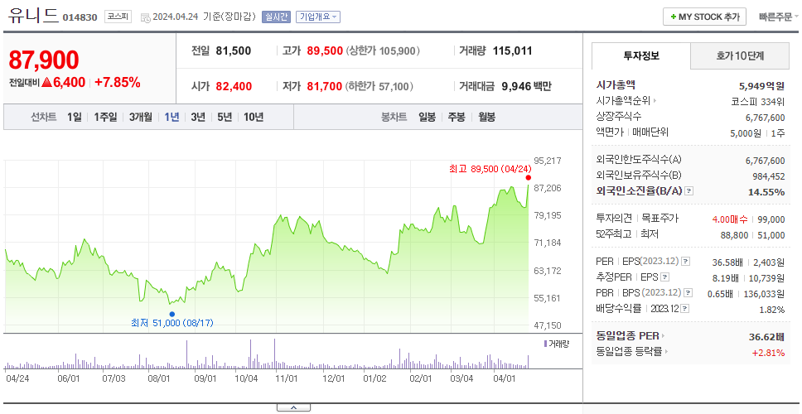Click the 동일업종 PER link
This screenshot has height=414, width=802.
(627, 336)
